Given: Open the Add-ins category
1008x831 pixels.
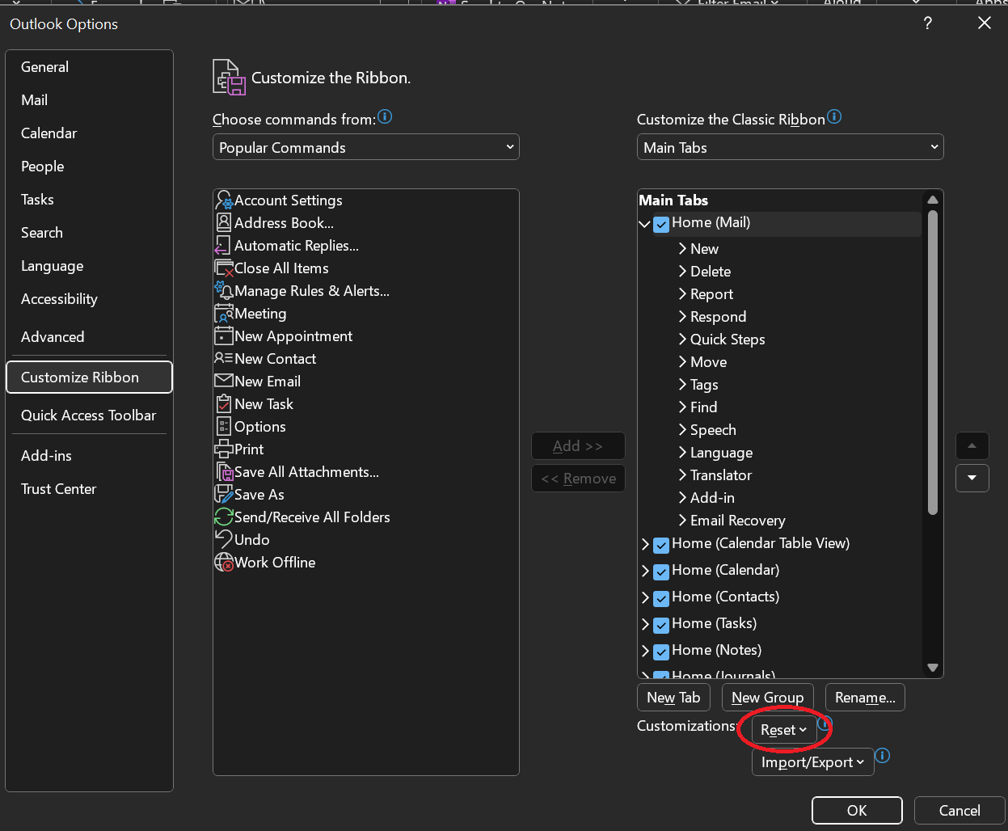Looking at the screenshot, I should (x=89, y=456).
